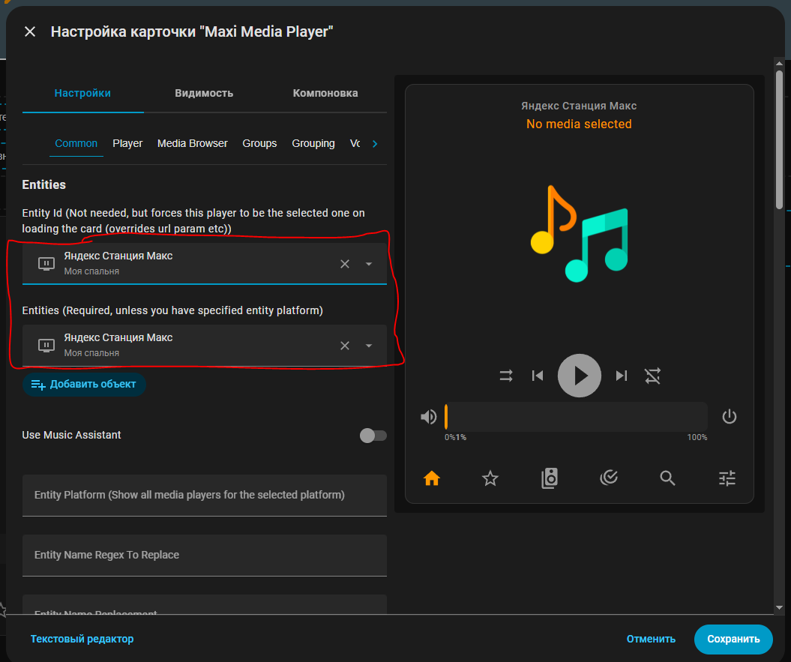Mute using the volume speaker icon
The width and height of the screenshot is (791, 662).
[x=428, y=417]
